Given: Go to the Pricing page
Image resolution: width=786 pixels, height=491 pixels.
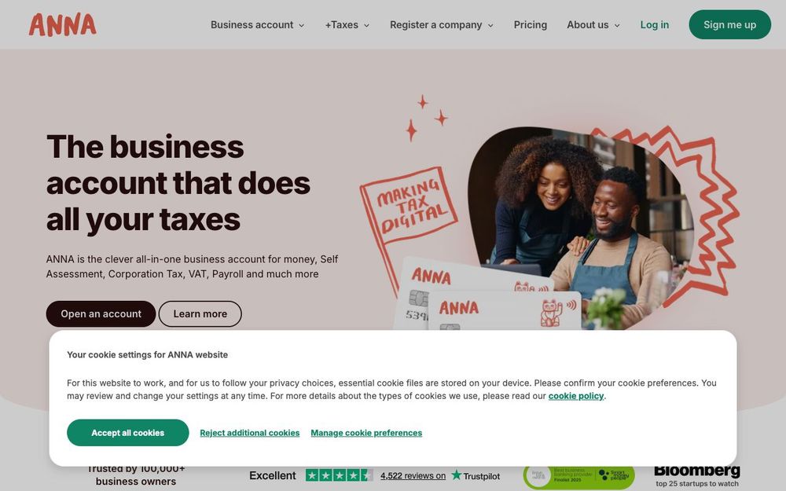Looking at the screenshot, I should (531, 24).
